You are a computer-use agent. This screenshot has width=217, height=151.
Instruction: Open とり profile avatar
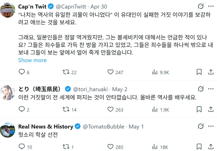7,92
